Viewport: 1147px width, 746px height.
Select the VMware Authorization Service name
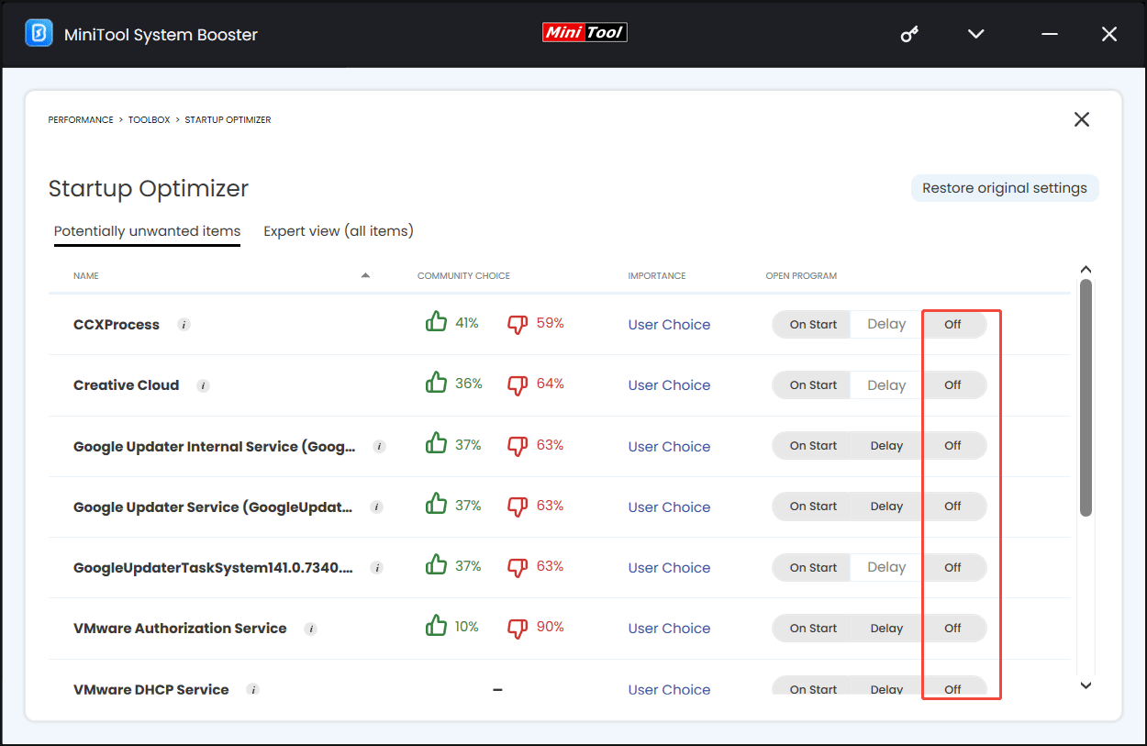[180, 629]
